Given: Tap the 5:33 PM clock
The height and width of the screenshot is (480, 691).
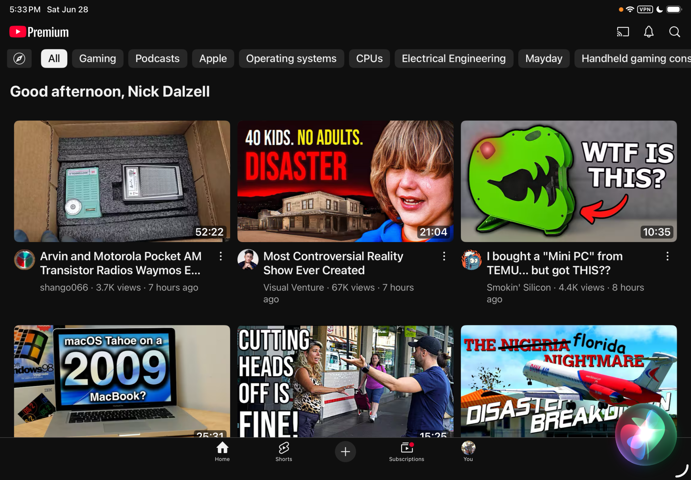Looking at the screenshot, I should click(25, 9).
